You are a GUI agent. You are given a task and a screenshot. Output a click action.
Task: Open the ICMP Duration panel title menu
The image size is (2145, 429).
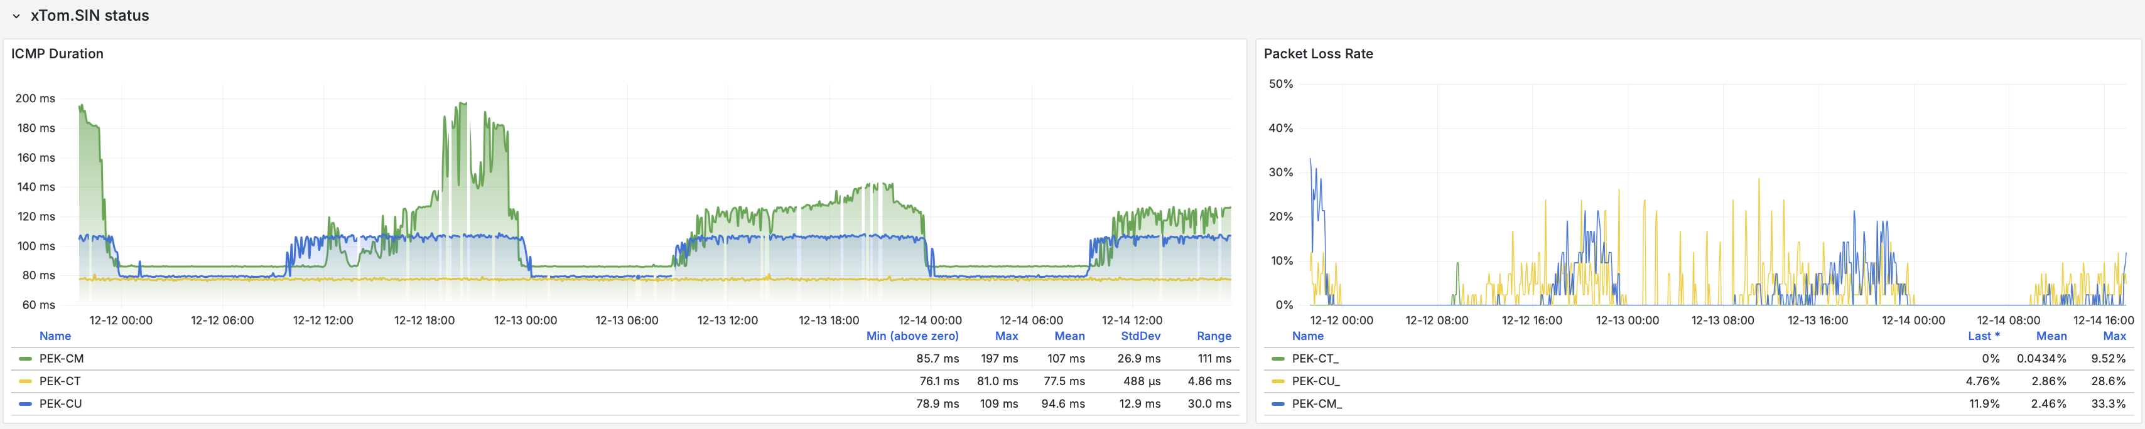pos(58,54)
